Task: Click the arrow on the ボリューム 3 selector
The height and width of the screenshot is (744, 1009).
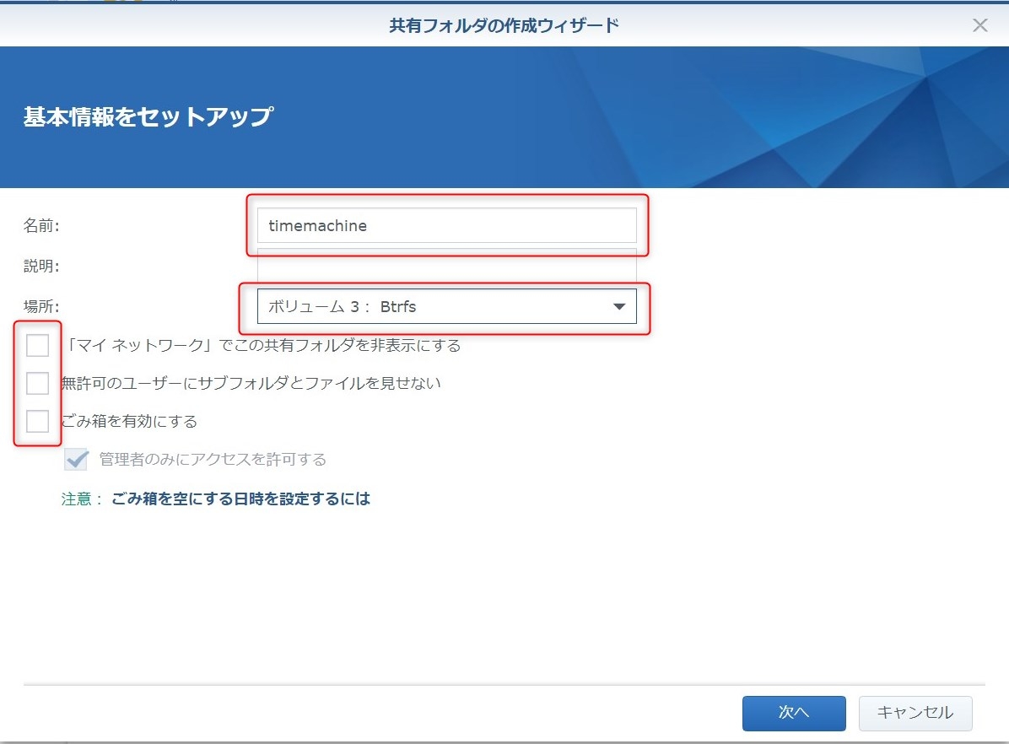Action: (x=618, y=307)
